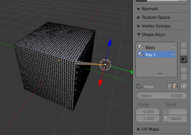Click the Range maximum 1.000 field
The height and width of the screenshot is (135, 191).
tap(148, 119)
